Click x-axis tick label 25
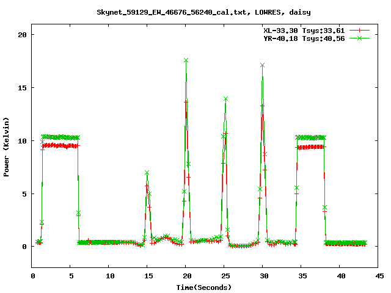 click(225, 276)
